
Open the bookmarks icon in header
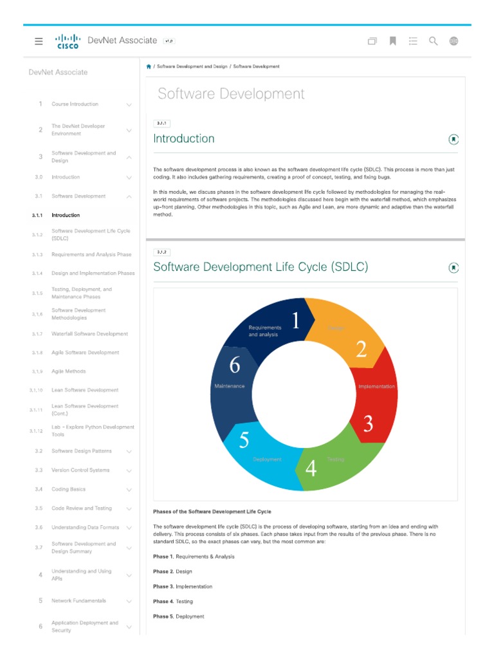393,41
